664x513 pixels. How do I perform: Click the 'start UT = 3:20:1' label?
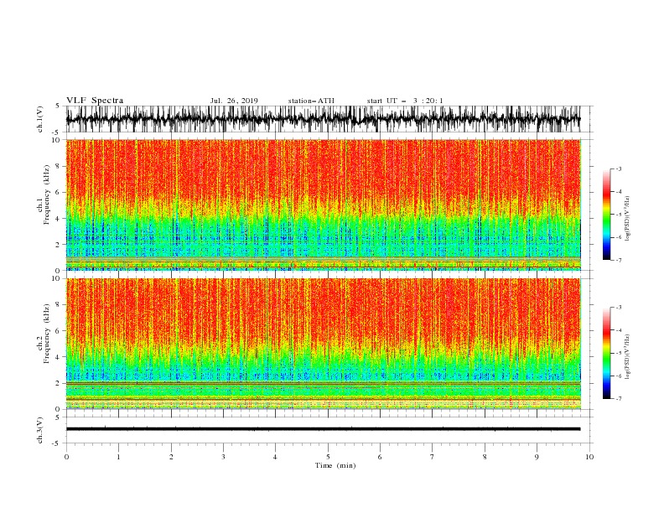(x=405, y=101)
